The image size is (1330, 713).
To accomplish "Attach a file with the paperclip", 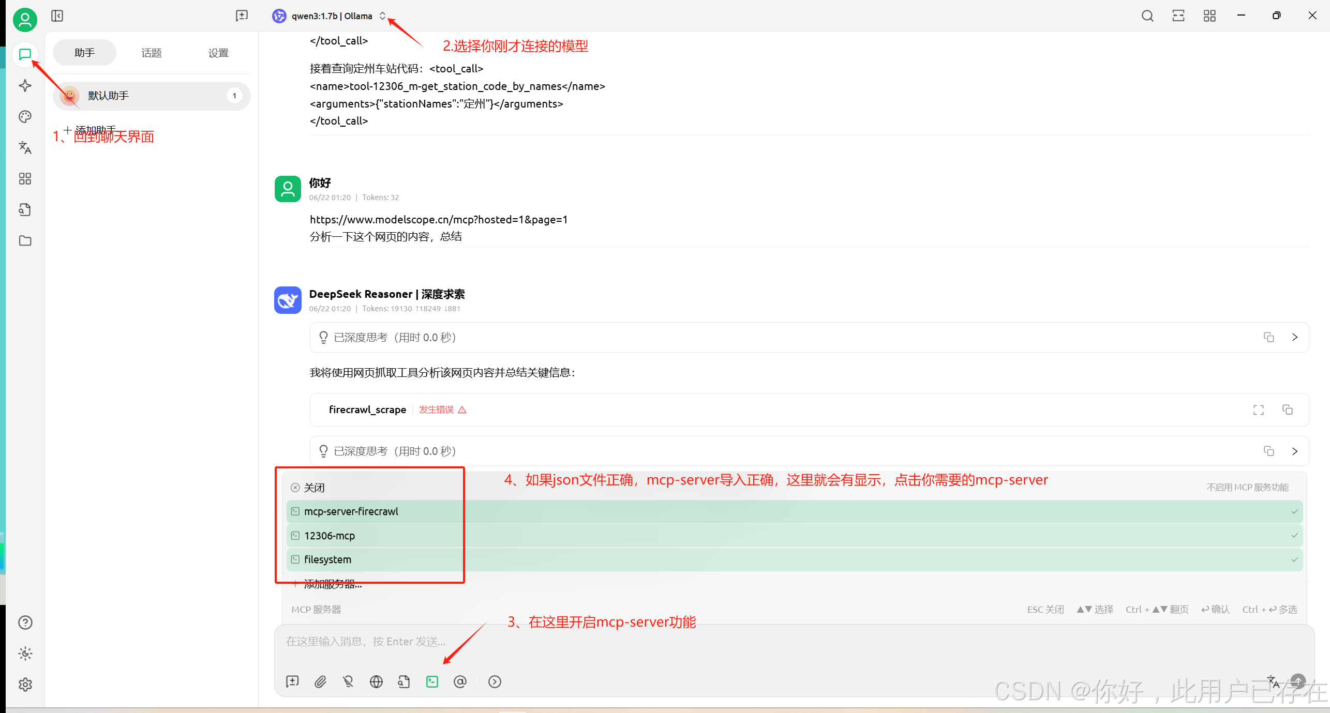I will (x=320, y=681).
